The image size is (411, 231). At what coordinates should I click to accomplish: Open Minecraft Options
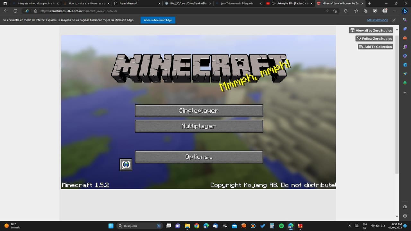click(199, 157)
